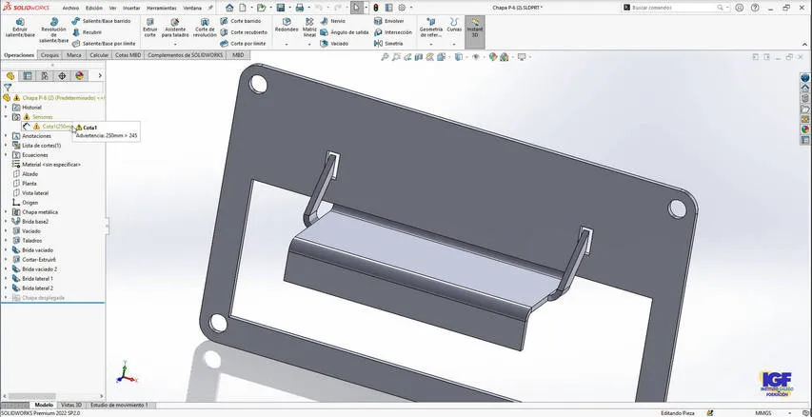Collapse the Sensores tree node
Image resolution: width=812 pixels, height=417 pixels.
click(x=6, y=116)
